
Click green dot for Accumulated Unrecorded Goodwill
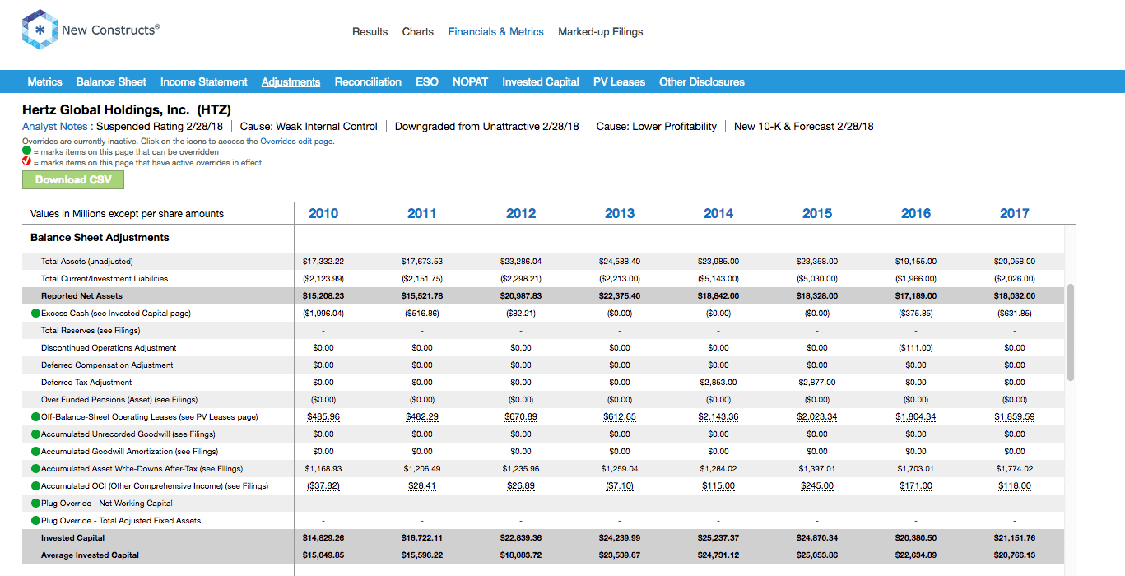[x=35, y=434]
